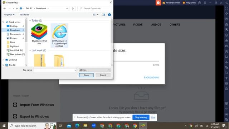Click the volume icon in BlueStacks sidebar
Viewport: 229px width, 129px height.
[226, 14]
